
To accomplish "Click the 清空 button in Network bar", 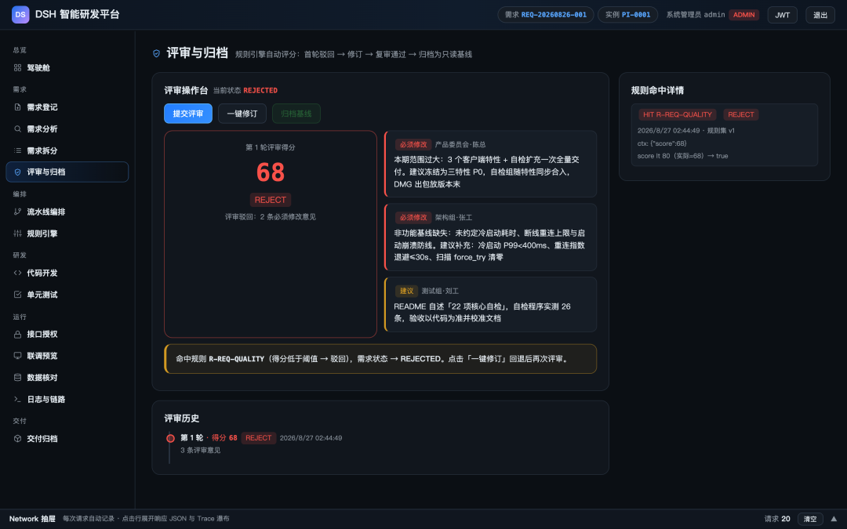I will pos(809,519).
